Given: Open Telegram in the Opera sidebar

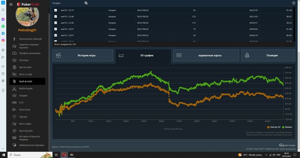Looking at the screenshot, I should click(x=3, y=33).
